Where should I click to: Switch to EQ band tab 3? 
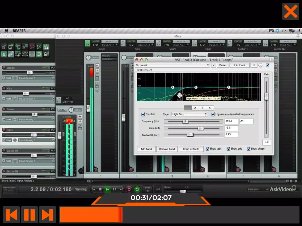pyautogui.click(x=202, y=108)
